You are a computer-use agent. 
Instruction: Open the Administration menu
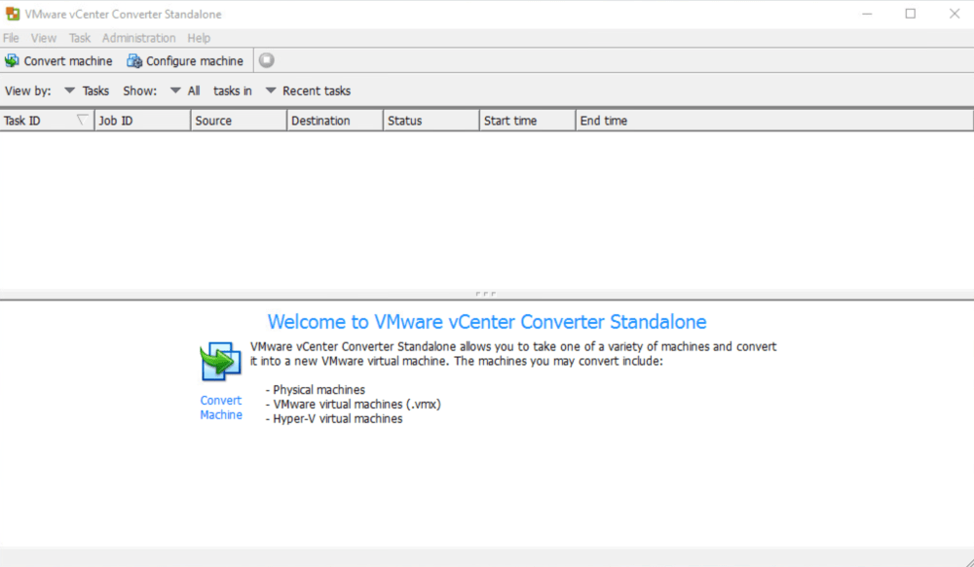tap(138, 38)
